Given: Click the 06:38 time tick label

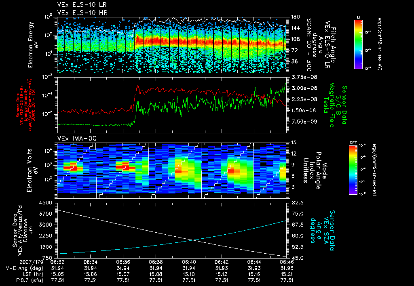Looking at the screenshot, I should click(x=156, y=262).
